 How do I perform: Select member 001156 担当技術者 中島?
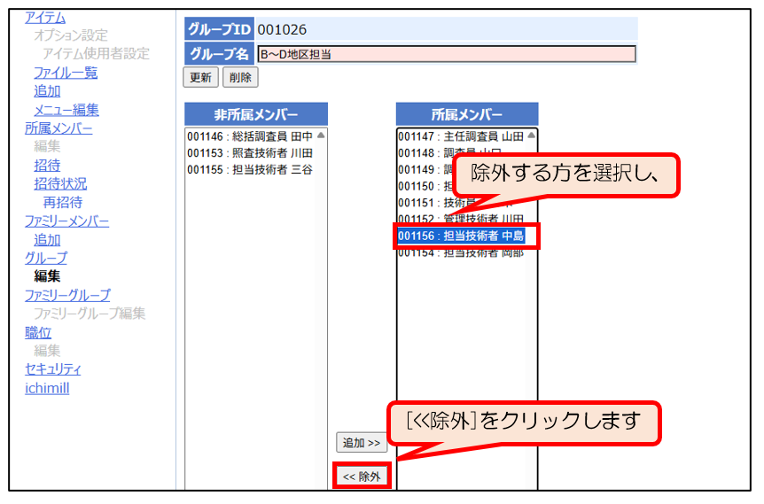point(461,236)
